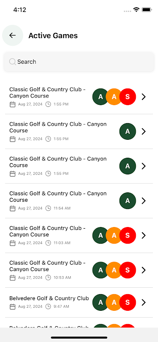Tap the green A avatar of 11:54 AM game

point(128,200)
